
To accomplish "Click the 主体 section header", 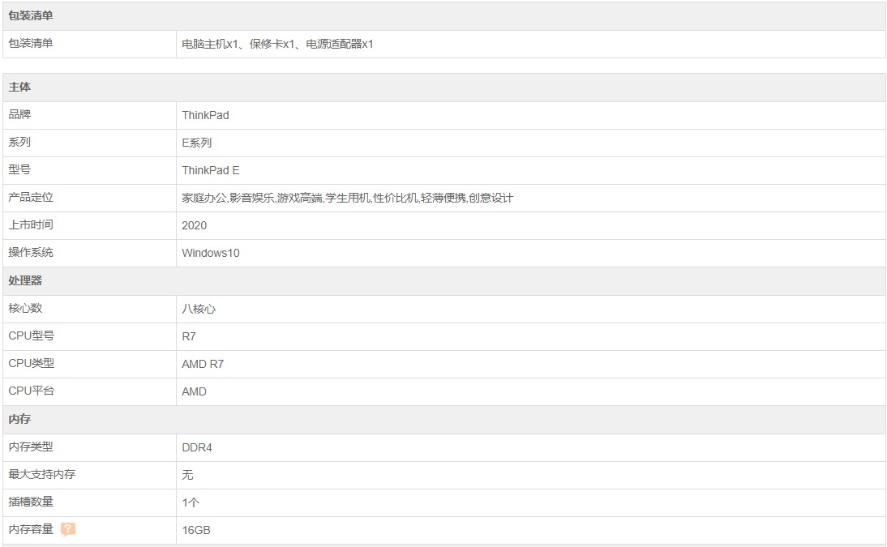I will coord(19,87).
